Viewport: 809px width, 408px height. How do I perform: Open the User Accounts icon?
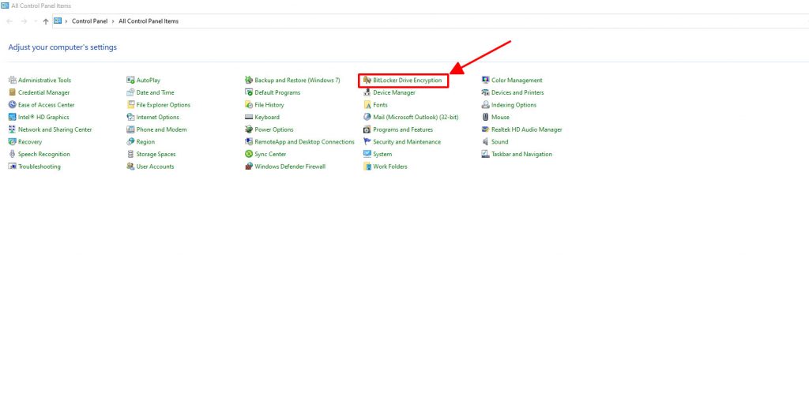[x=130, y=167]
